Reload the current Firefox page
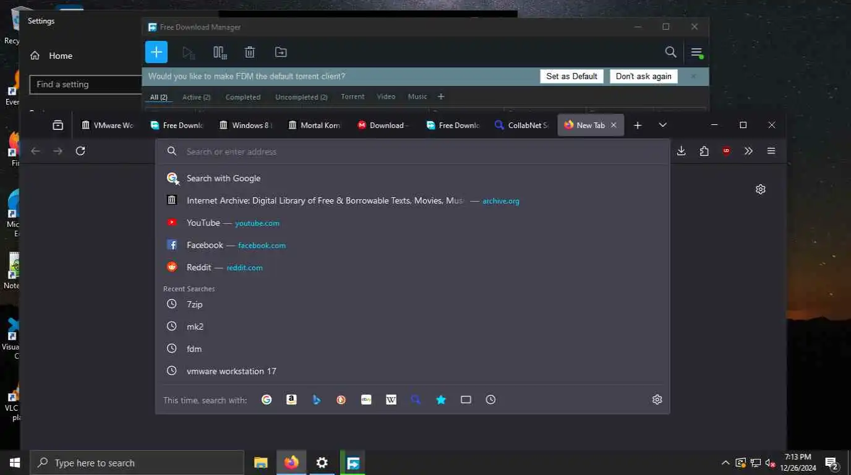Screen dimensions: 851x475 (x=80, y=151)
